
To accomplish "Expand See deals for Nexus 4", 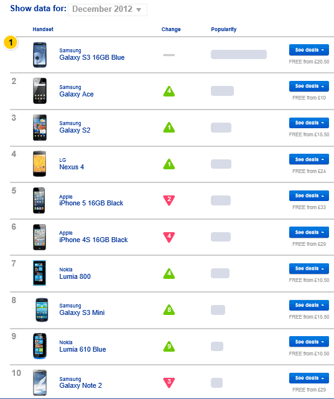I will 309,159.
